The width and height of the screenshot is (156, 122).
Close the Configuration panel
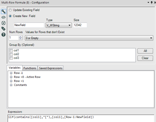(155, 3)
